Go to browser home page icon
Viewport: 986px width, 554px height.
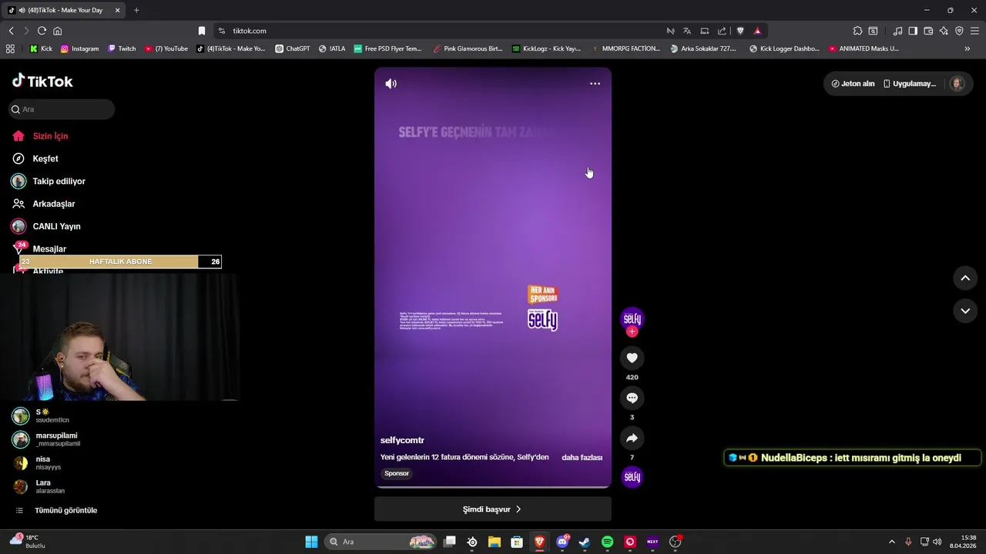coord(57,31)
